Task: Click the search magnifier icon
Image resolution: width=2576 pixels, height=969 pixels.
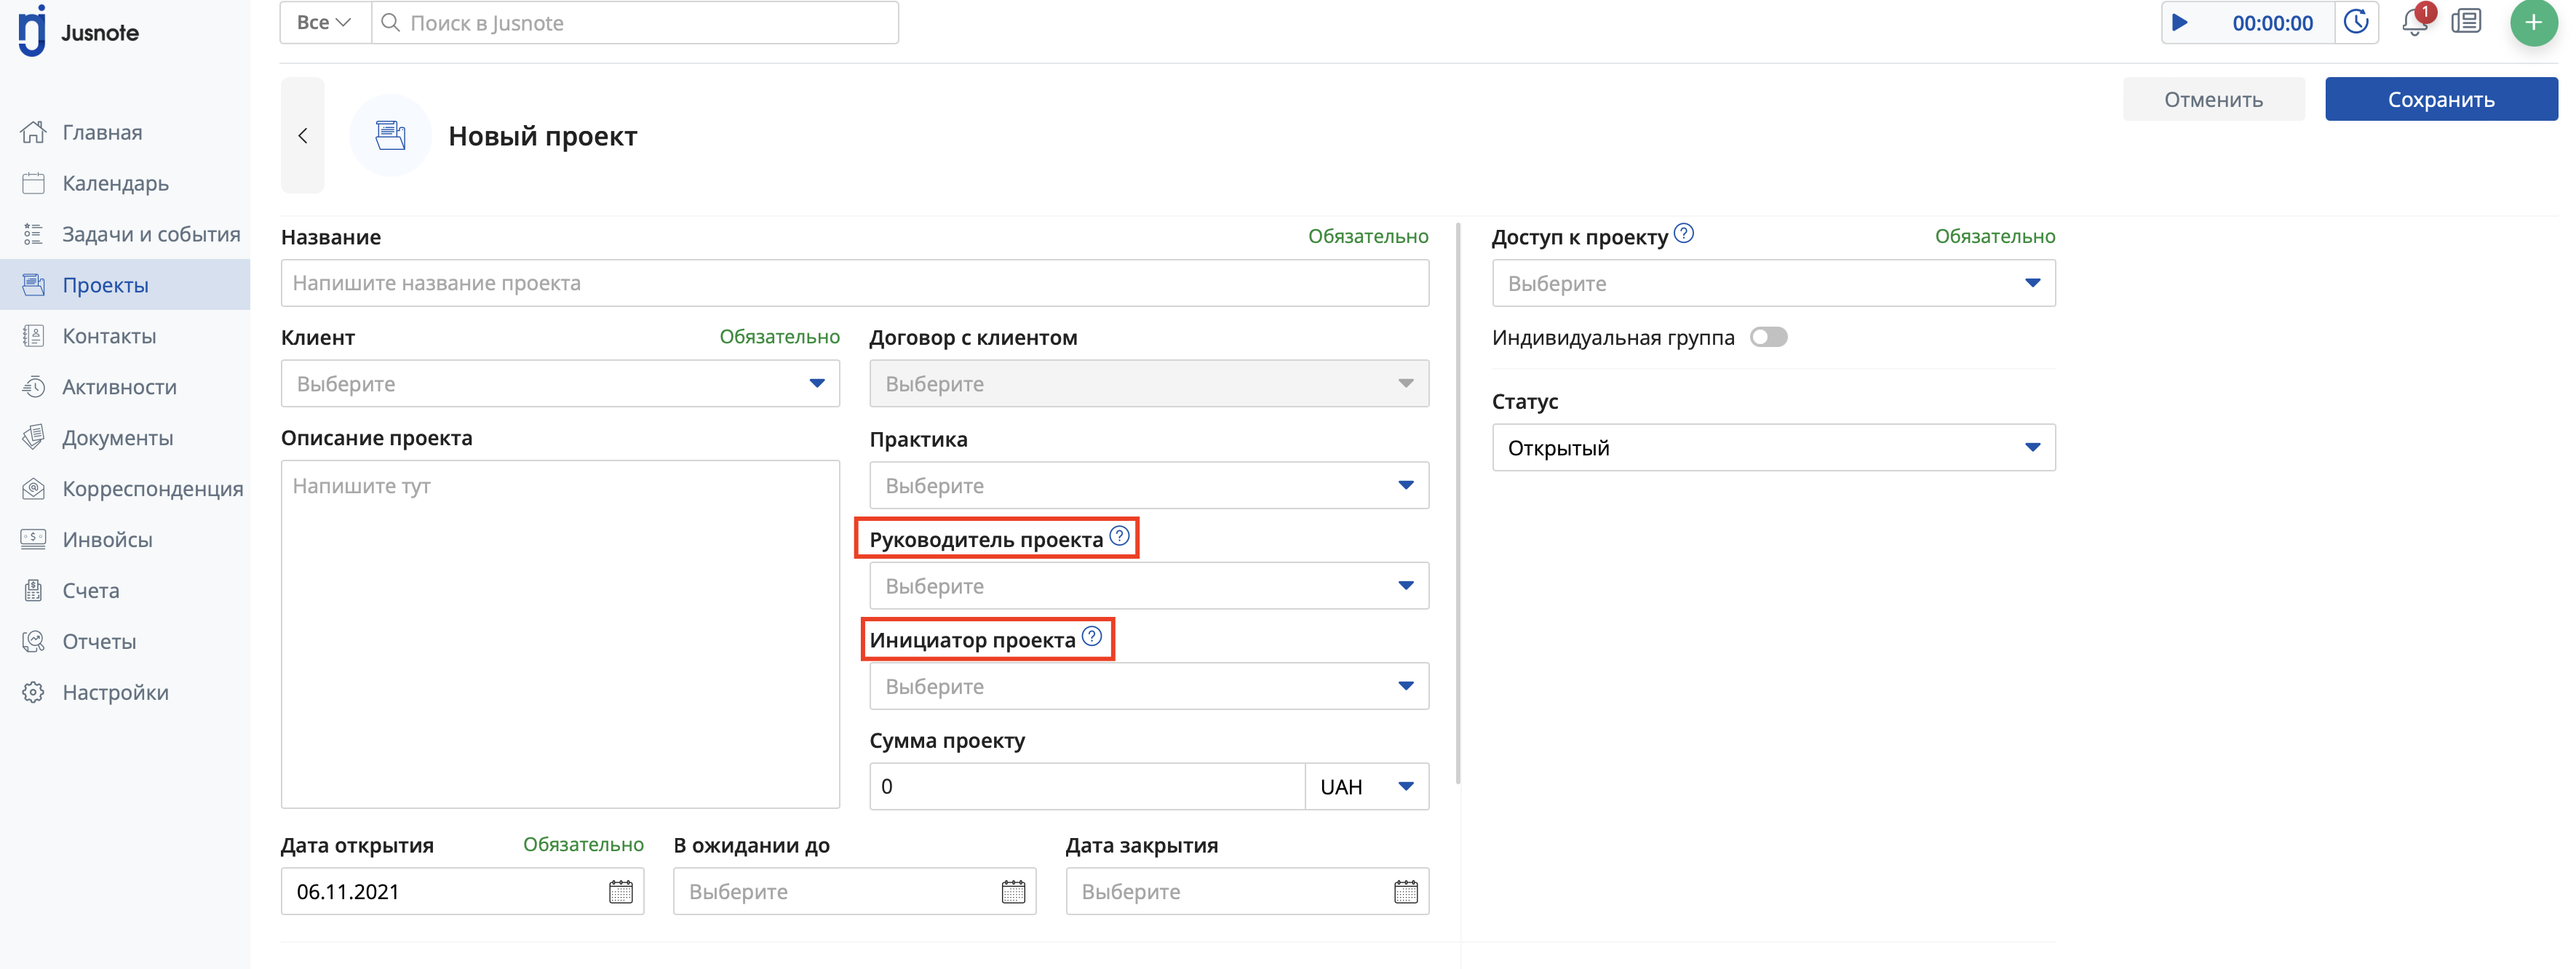Action: (x=391, y=22)
